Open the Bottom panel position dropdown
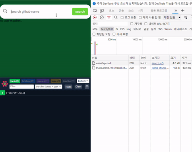 click(83, 81)
